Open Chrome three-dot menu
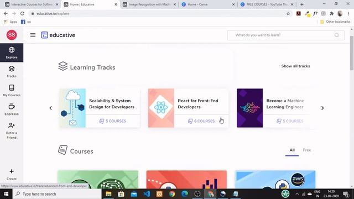354x199 pixels. click(348, 13)
